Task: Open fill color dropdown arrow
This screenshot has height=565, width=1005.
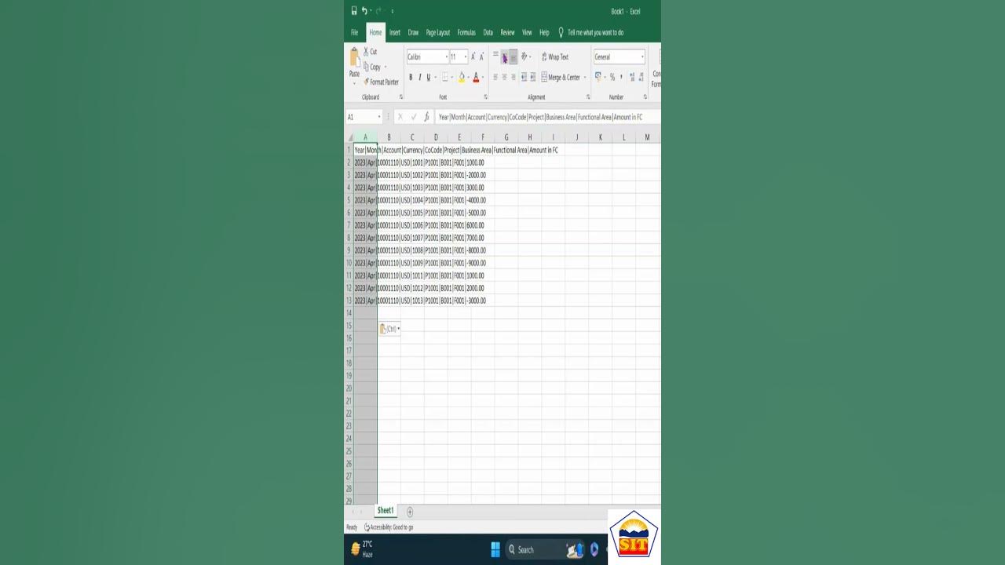Action: pos(468,77)
